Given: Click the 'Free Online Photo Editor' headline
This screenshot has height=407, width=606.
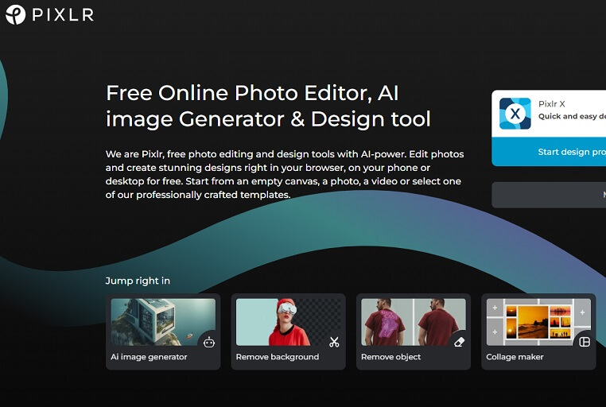Looking at the screenshot, I should coord(268,106).
